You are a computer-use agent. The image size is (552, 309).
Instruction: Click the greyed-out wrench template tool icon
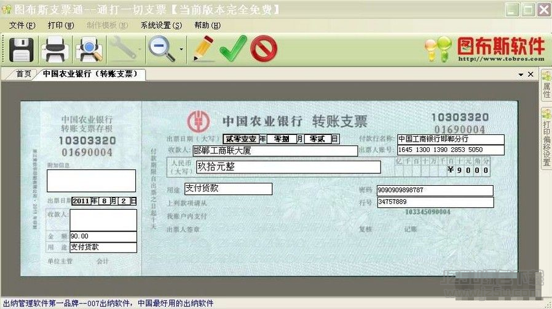point(124,49)
